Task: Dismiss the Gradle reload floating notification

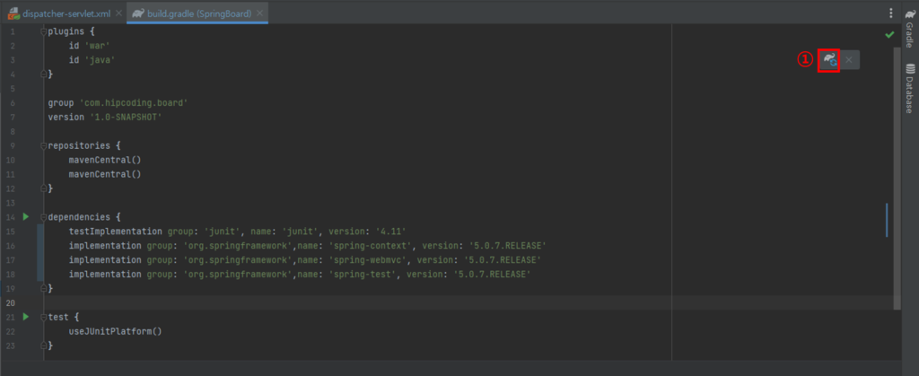Action: pyautogui.click(x=850, y=60)
